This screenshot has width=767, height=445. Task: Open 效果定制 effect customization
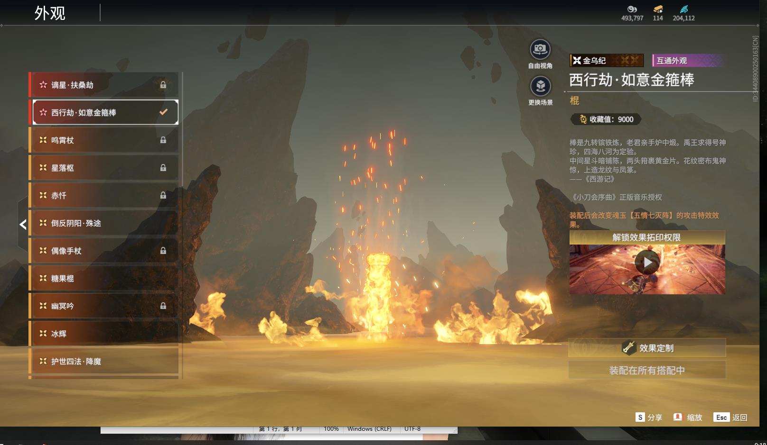coord(647,348)
